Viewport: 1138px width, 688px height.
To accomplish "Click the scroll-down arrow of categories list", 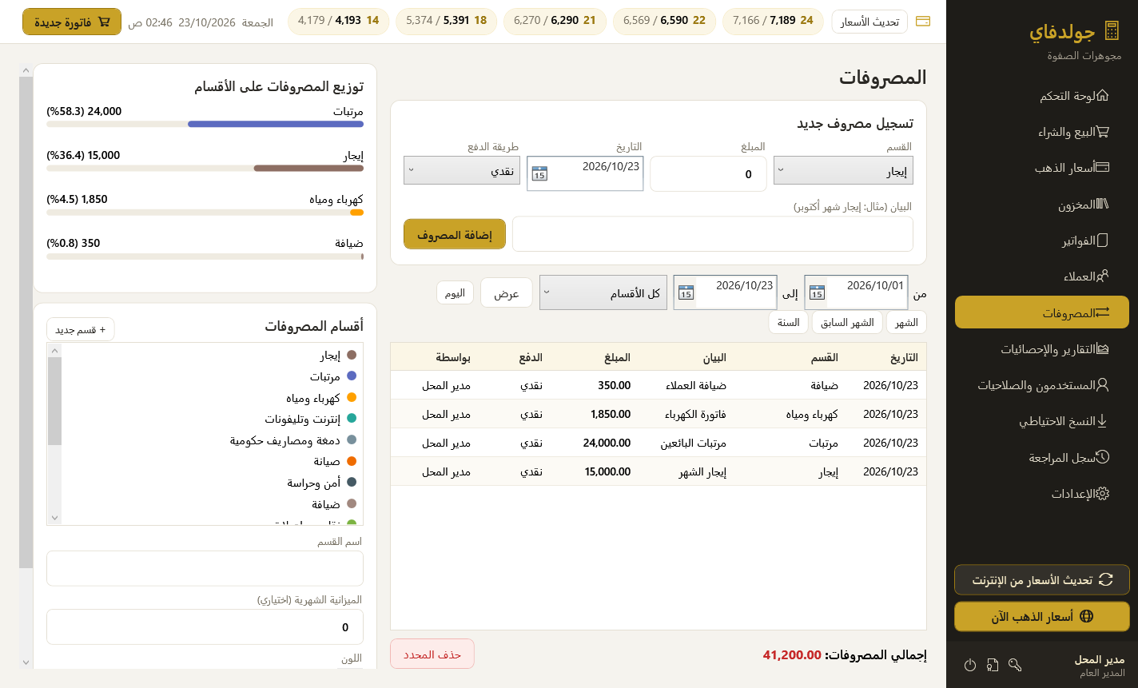I will pyautogui.click(x=54, y=518).
